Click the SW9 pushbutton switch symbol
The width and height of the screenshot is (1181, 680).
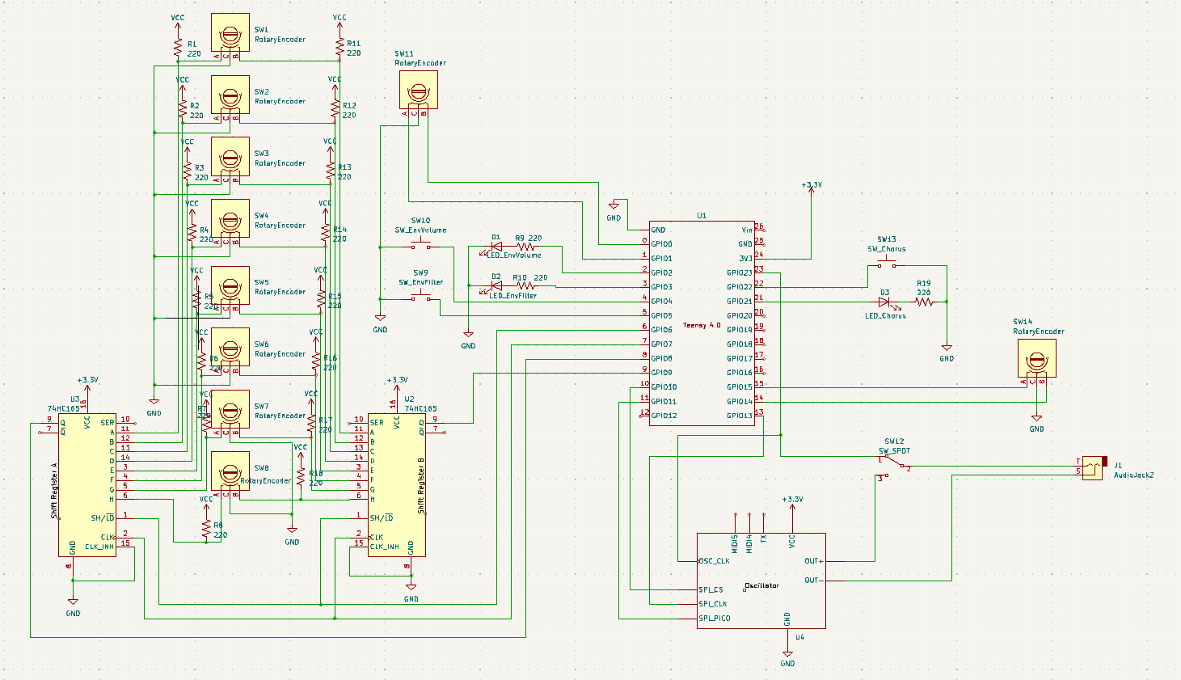click(x=420, y=298)
